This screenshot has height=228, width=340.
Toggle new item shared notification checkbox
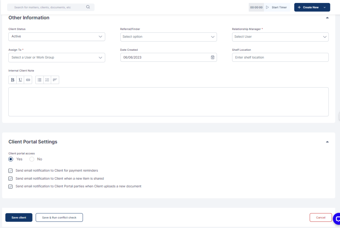[x=11, y=179]
